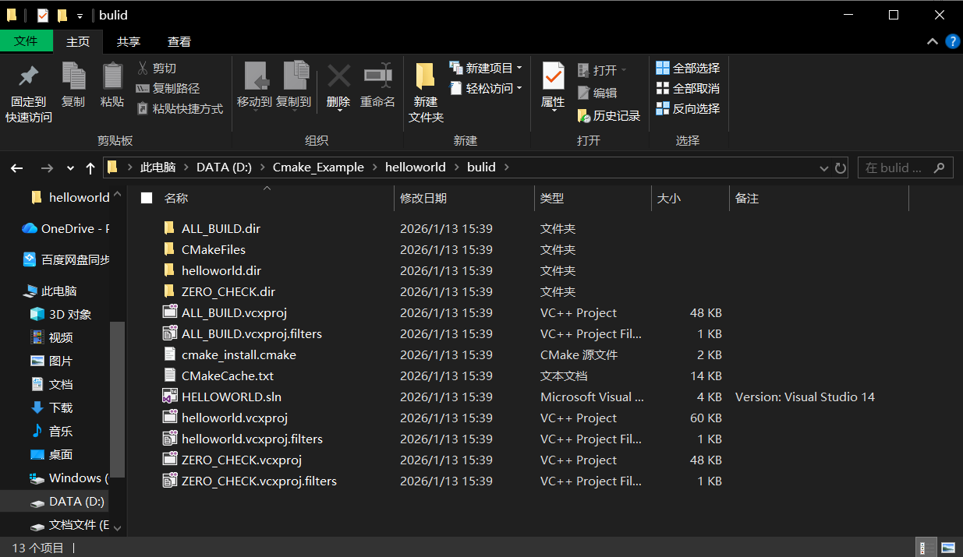This screenshot has width=963, height=557.
Task: Click the 固定到快速访问 pin icon
Action: point(29,76)
